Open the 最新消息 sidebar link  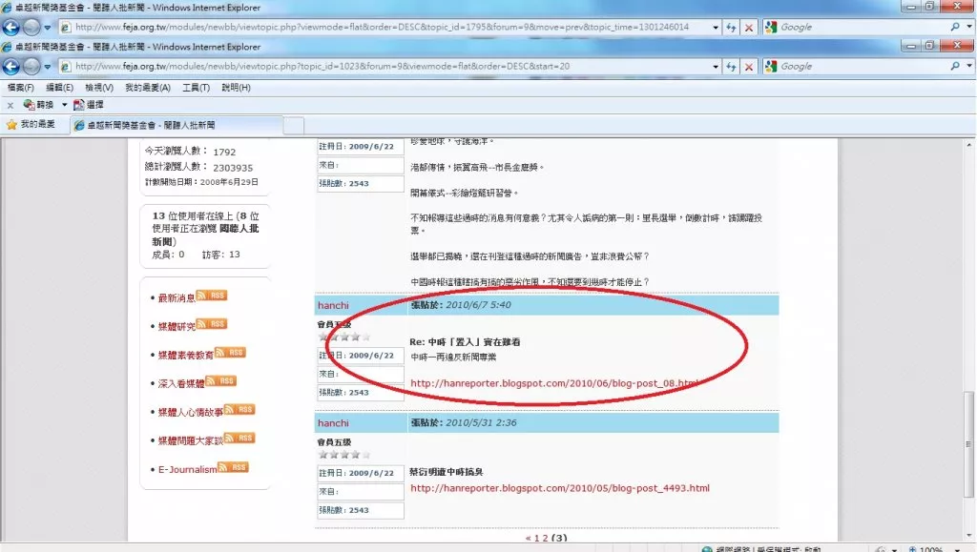tap(177, 298)
